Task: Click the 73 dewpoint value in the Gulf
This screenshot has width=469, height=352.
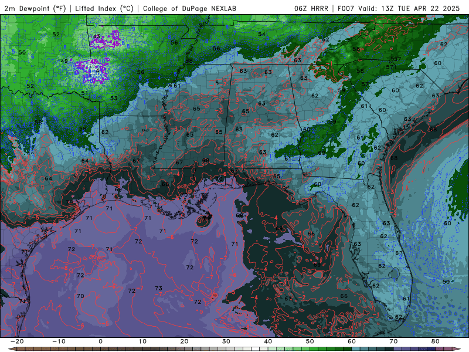Action: coord(158,288)
